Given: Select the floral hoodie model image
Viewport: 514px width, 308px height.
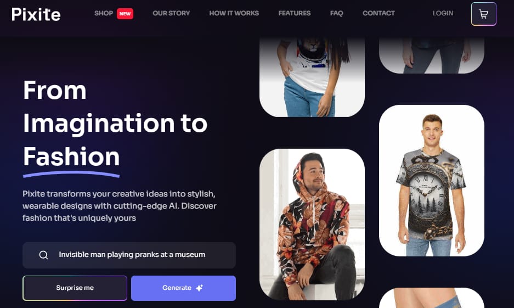Looking at the screenshot, I should pyautogui.click(x=312, y=225).
